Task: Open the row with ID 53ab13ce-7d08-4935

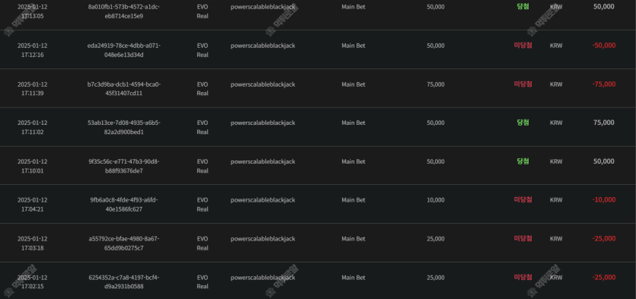Action: click(x=123, y=127)
